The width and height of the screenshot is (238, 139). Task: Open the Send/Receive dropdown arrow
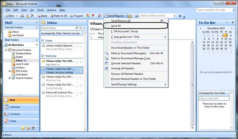point(126,16)
